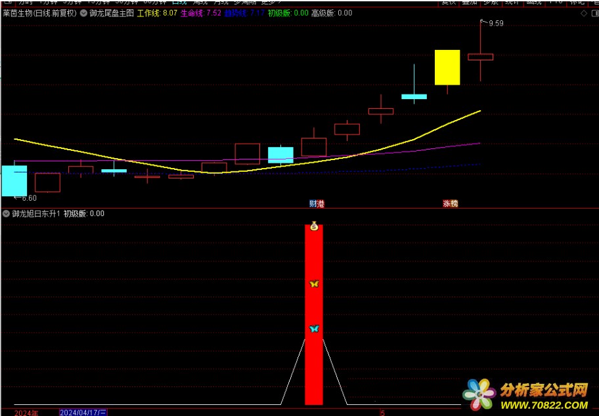
Task: Open the 御龙尾盘主图 indicator dropdown arrow
Action: [83, 13]
